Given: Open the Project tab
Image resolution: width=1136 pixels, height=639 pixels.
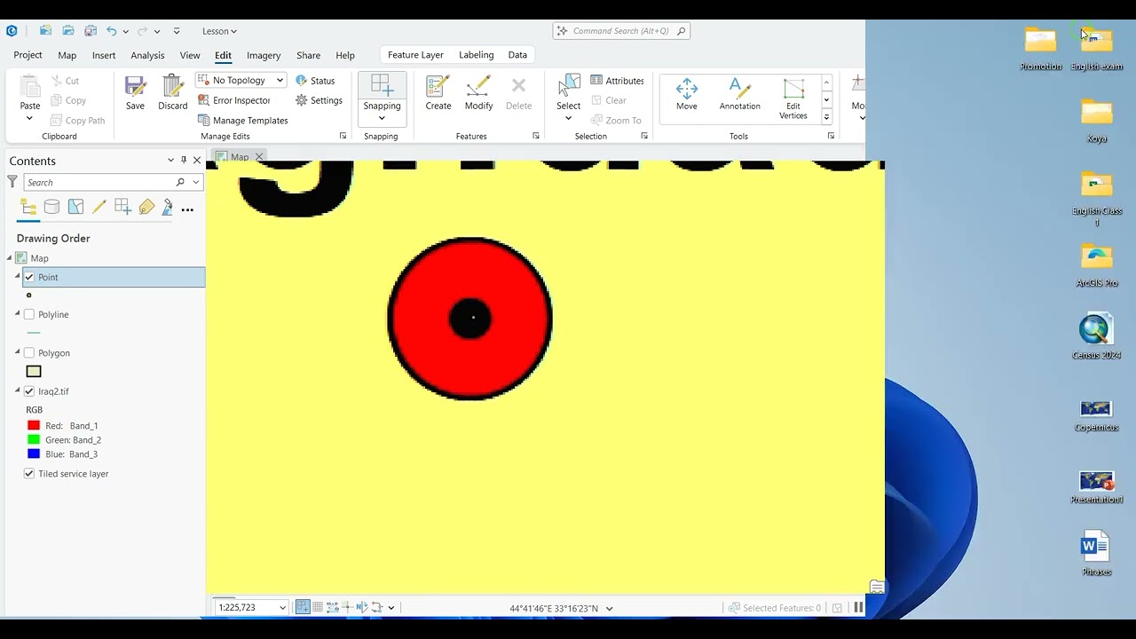Looking at the screenshot, I should (x=28, y=55).
